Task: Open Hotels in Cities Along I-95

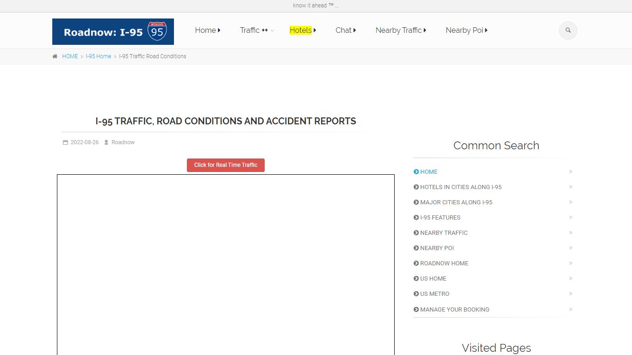Action: (x=461, y=187)
